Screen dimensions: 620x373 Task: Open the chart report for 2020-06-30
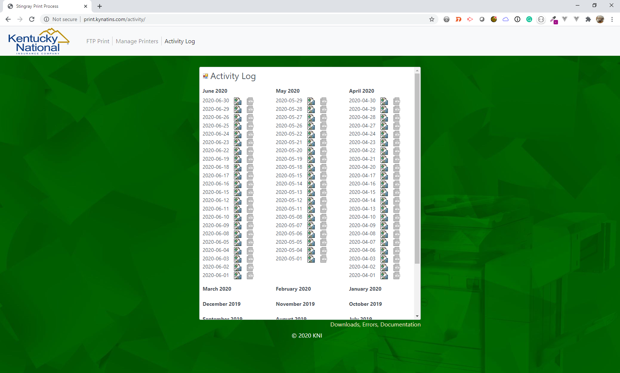coord(238,101)
